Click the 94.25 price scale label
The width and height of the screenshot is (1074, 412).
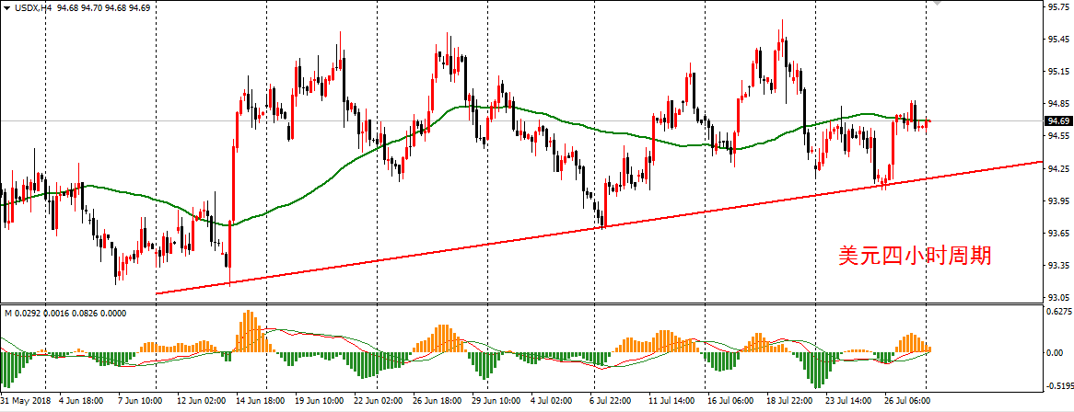pos(1057,168)
